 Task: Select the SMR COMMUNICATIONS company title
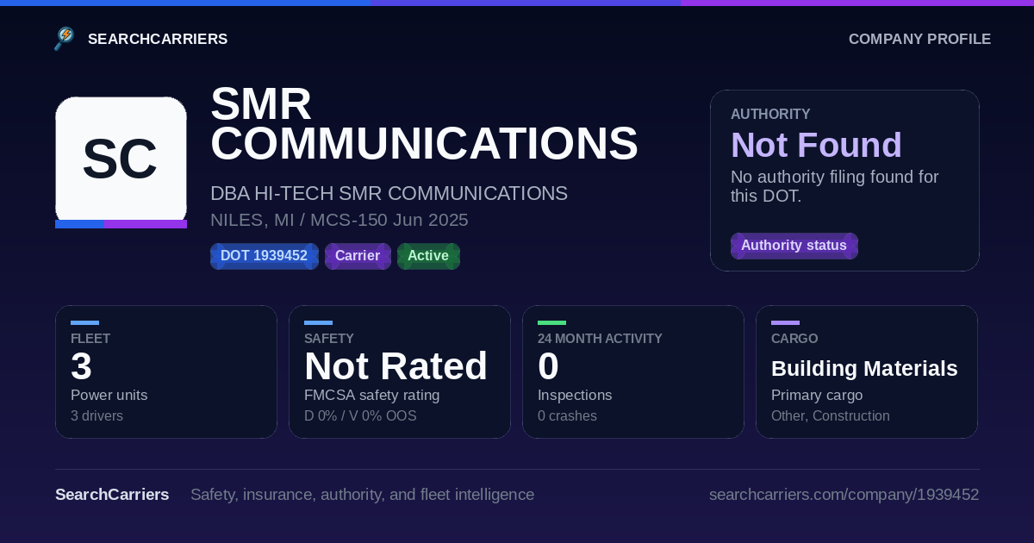(x=424, y=124)
